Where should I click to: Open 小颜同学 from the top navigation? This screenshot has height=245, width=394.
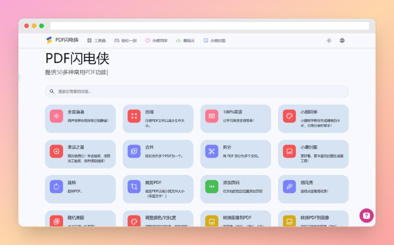156,40
